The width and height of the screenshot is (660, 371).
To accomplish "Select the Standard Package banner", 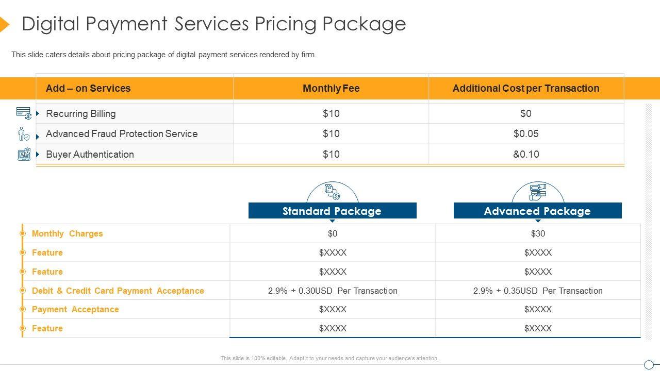I will click(x=332, y=211).
